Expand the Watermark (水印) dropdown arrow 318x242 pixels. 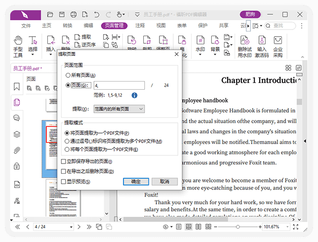point(200,55)
